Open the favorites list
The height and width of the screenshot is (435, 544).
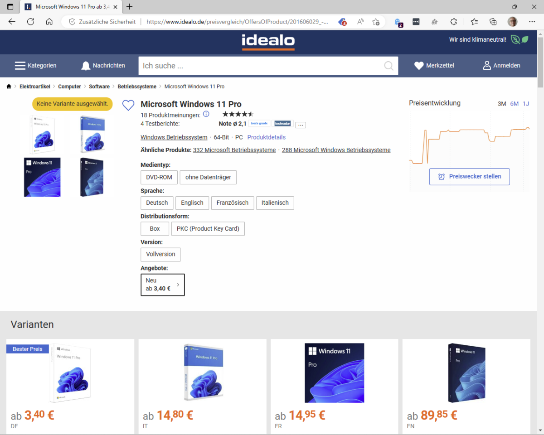474,21
